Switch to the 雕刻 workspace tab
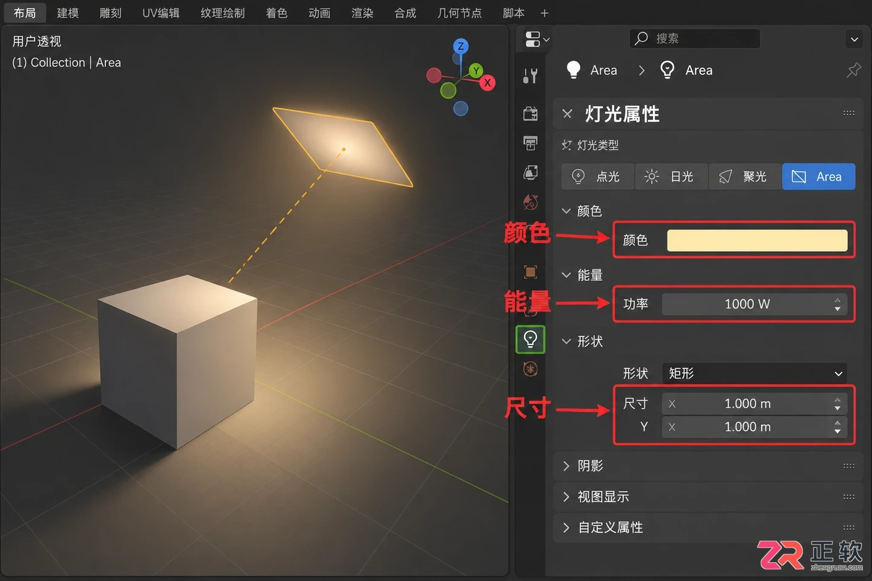Screen dimensions: 872x581 [111, 13]
